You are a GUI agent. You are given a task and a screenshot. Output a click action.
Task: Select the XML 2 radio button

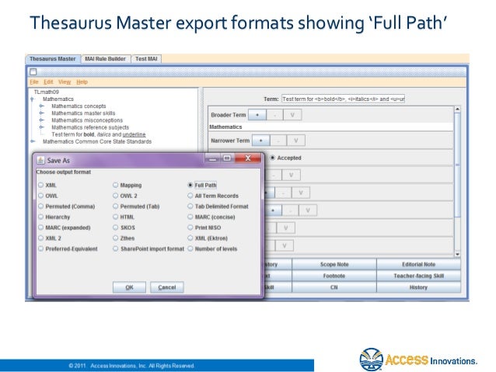(40, 238)
